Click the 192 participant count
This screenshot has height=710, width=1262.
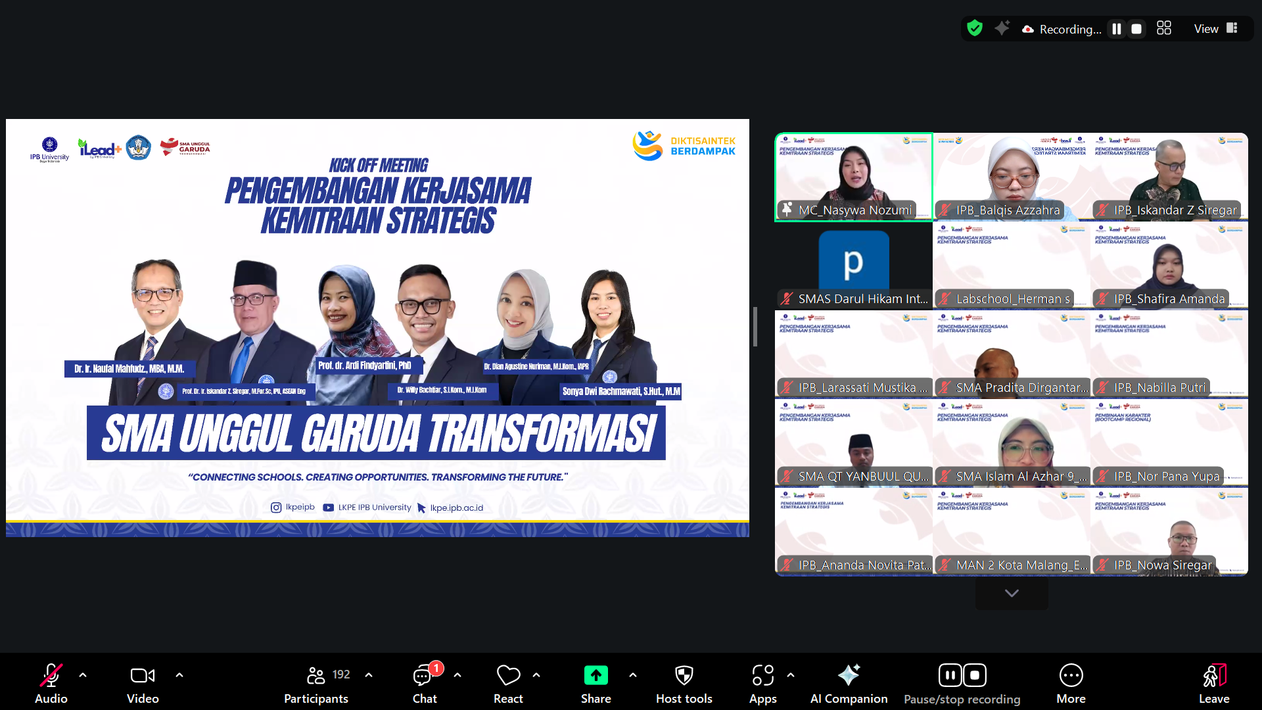[341, 674]
